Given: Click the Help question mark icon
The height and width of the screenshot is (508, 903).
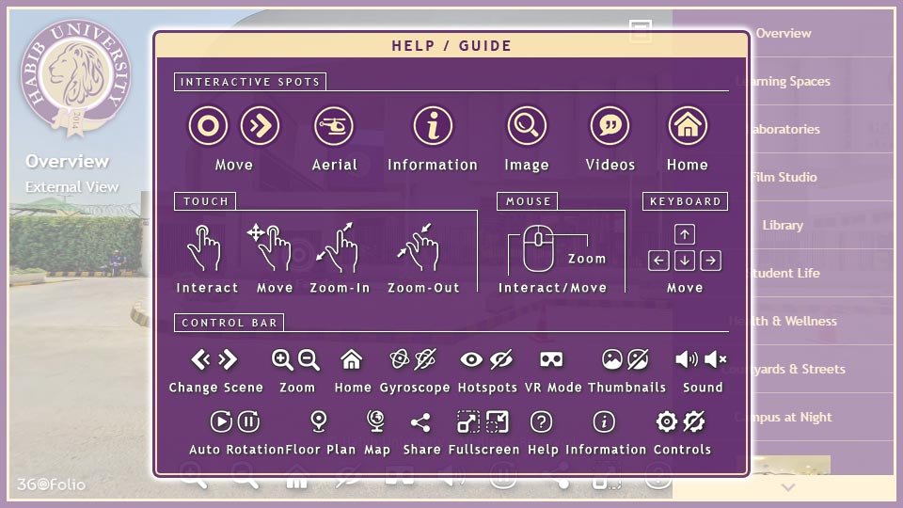Looking at the screenshot, I should [x=542, y=421].
